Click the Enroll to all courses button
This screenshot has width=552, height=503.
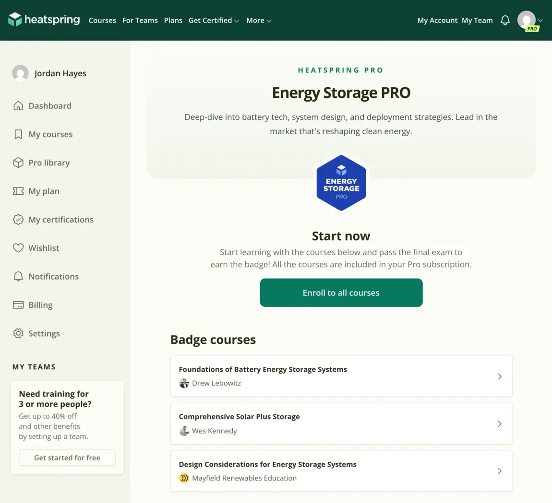click(341, 292)
